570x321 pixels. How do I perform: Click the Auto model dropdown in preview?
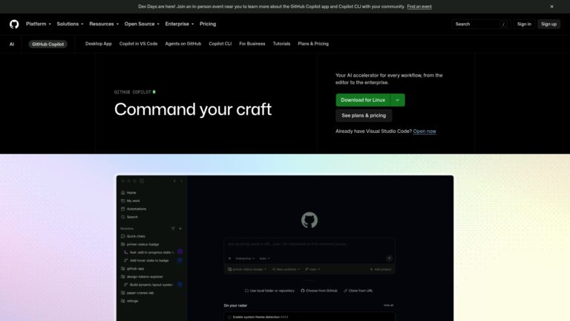[264, 259]
